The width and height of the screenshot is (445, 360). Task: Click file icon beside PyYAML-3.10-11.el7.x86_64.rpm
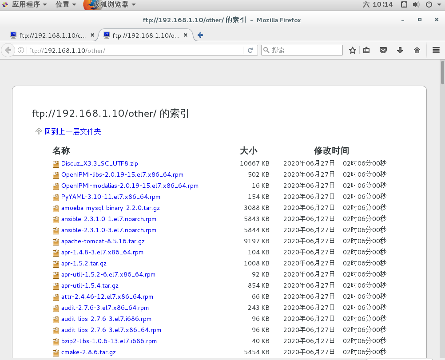[56, 198]
